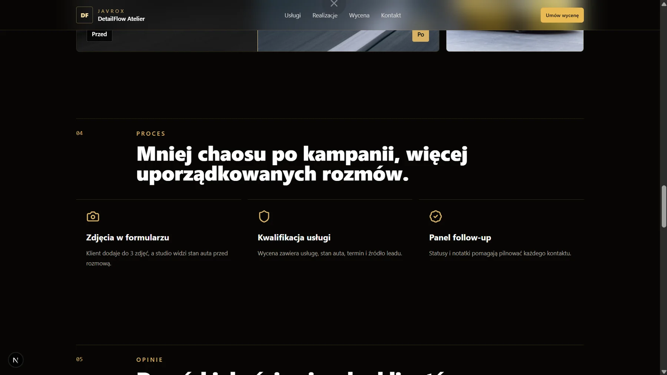Click the shield icon above Kwalifikacja usługi

coord(264,216)
